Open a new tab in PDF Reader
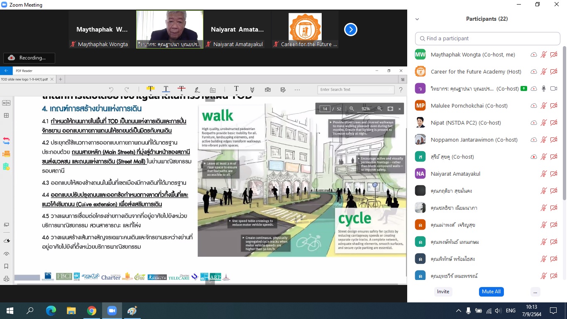 [x=60, y=79]
